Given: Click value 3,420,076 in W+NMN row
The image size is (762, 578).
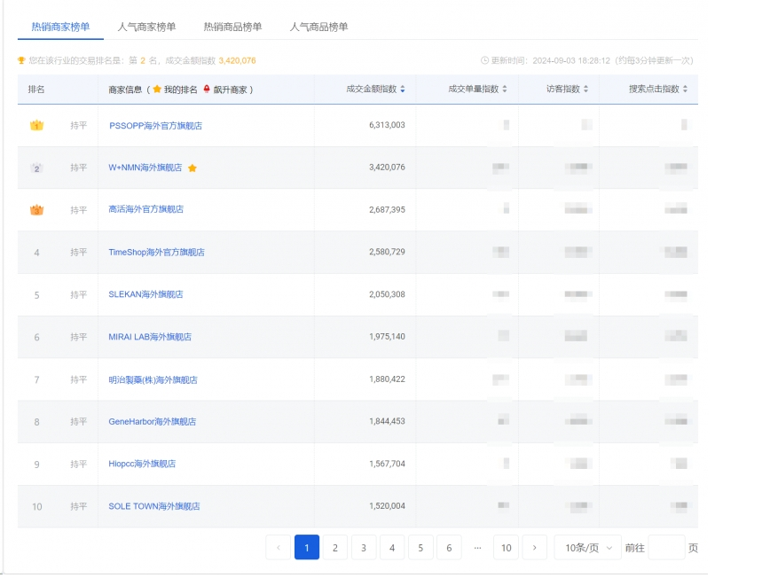Looking at the screenshot, I should pyautogui.click(x=387, y=167).
